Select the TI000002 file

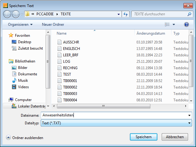pos(70,87)
